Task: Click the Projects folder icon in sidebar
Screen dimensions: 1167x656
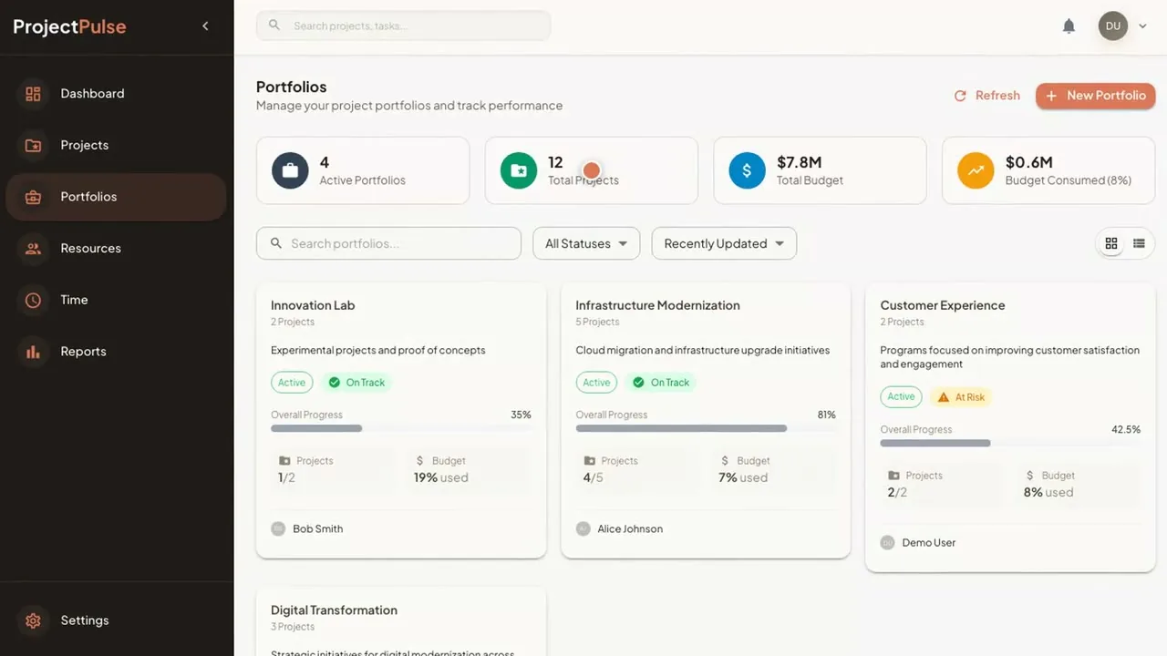Action: (34, 145)
